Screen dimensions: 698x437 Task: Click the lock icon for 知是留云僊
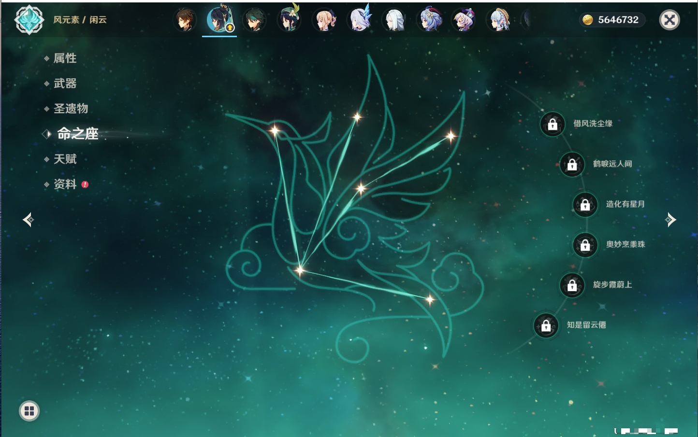(546, 326)
